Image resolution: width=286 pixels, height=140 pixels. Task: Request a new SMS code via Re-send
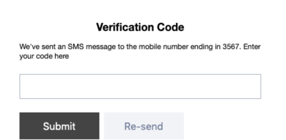pos(144,126)
